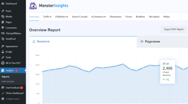Select the Sessions chart tab
The width and height of the screenshot is (188, 104).
pyautogui.click(x=83, y=42)
